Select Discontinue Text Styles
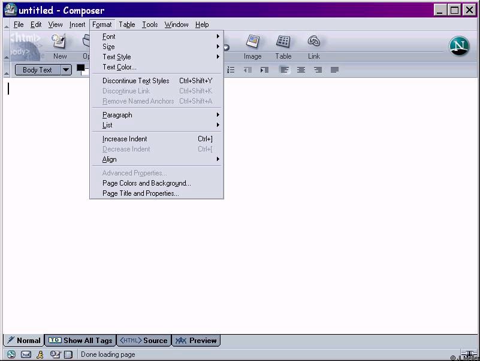The width and height of the screenshot is (480, 361). point(157,80)
